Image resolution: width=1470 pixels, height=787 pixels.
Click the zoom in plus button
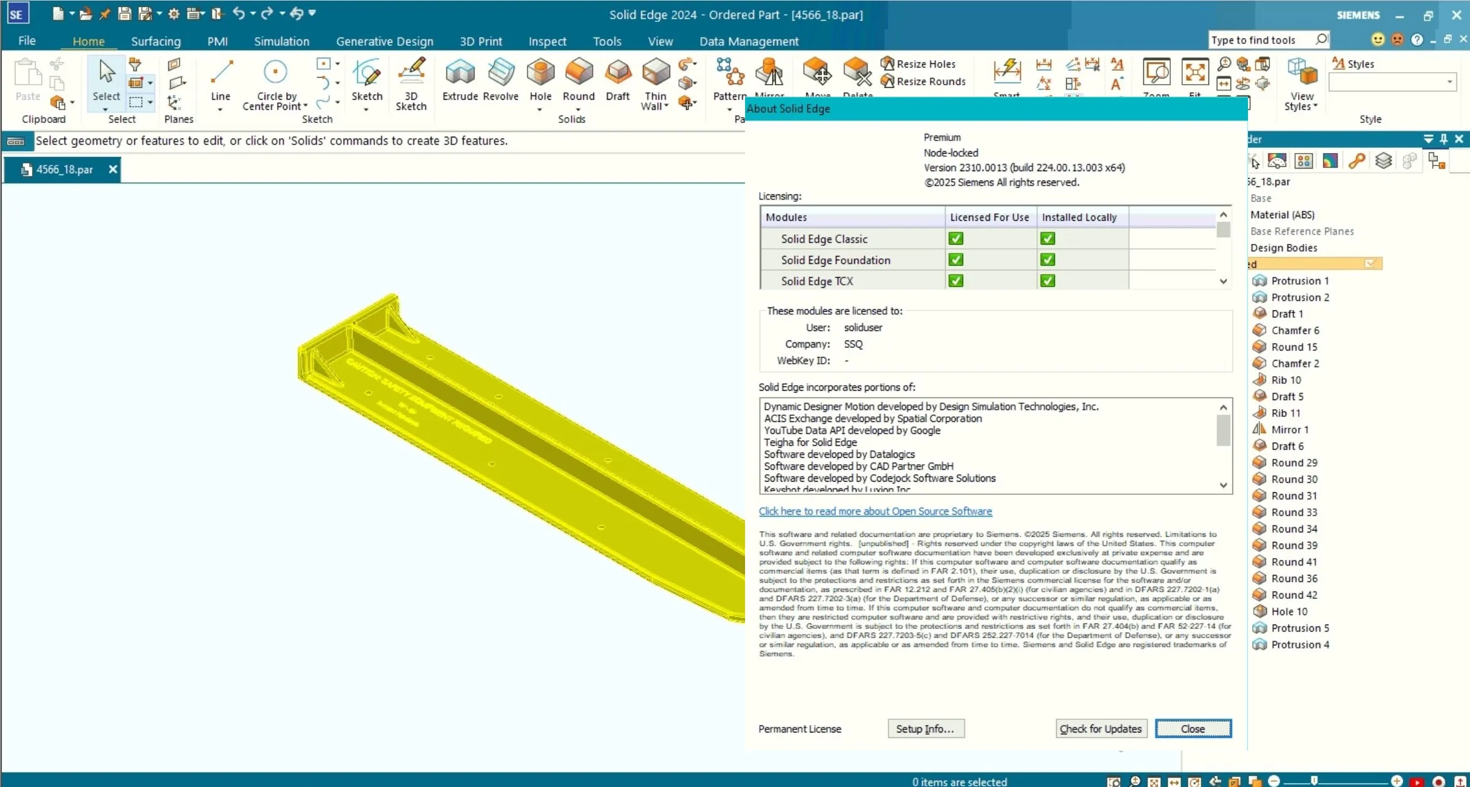click(x=1397, y=781)
